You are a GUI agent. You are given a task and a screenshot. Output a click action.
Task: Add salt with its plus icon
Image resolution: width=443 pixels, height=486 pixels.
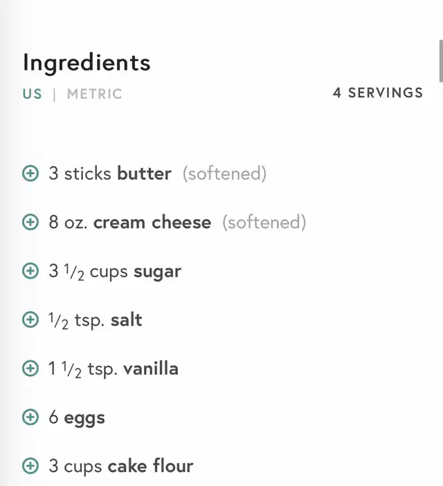[x=30, y=320]
